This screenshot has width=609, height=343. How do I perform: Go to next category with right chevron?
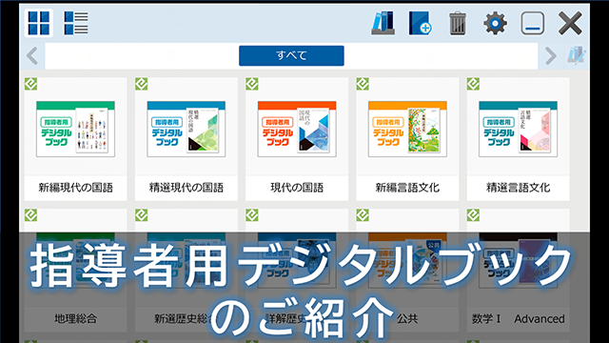[x=551, y=56]
